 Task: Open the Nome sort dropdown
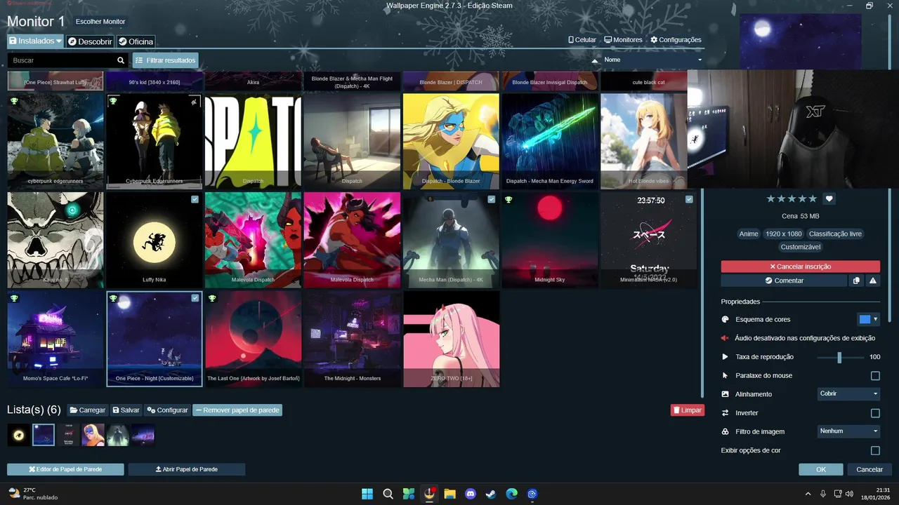652,60
